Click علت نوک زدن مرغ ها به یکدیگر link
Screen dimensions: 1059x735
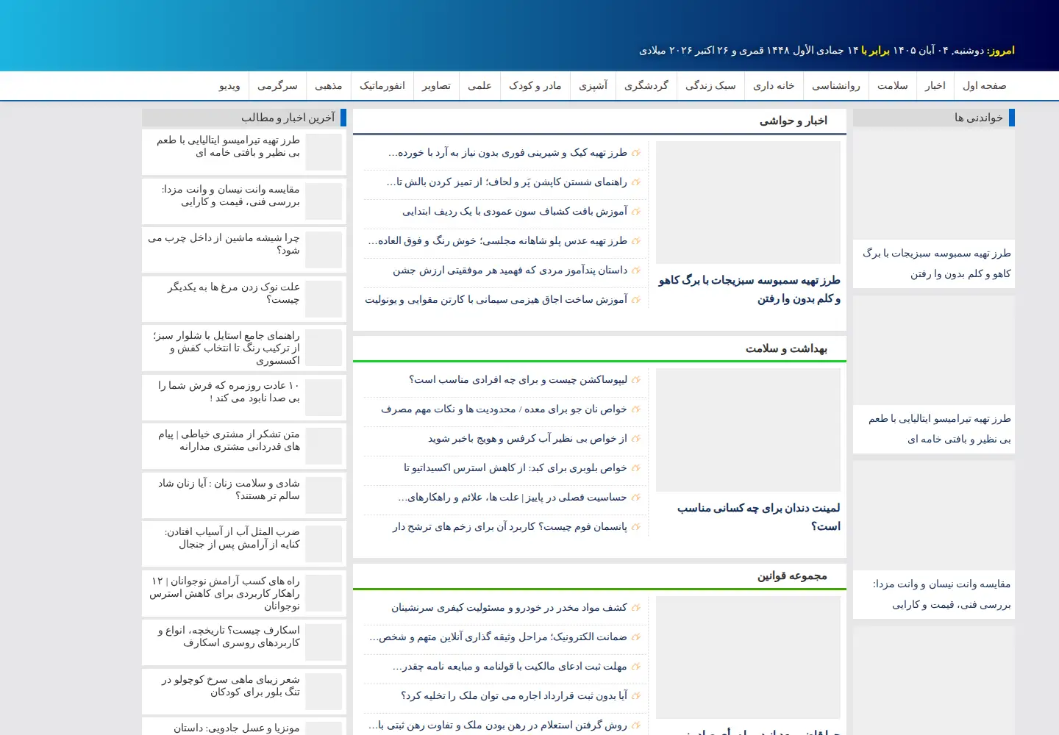click(233, 293)
